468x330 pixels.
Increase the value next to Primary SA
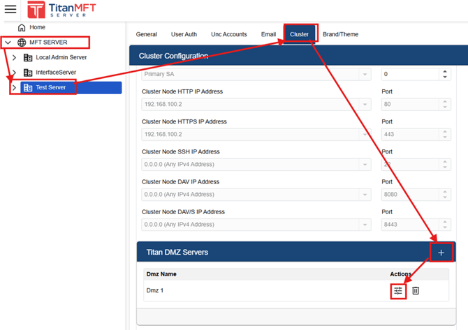[x=445, y=72]
